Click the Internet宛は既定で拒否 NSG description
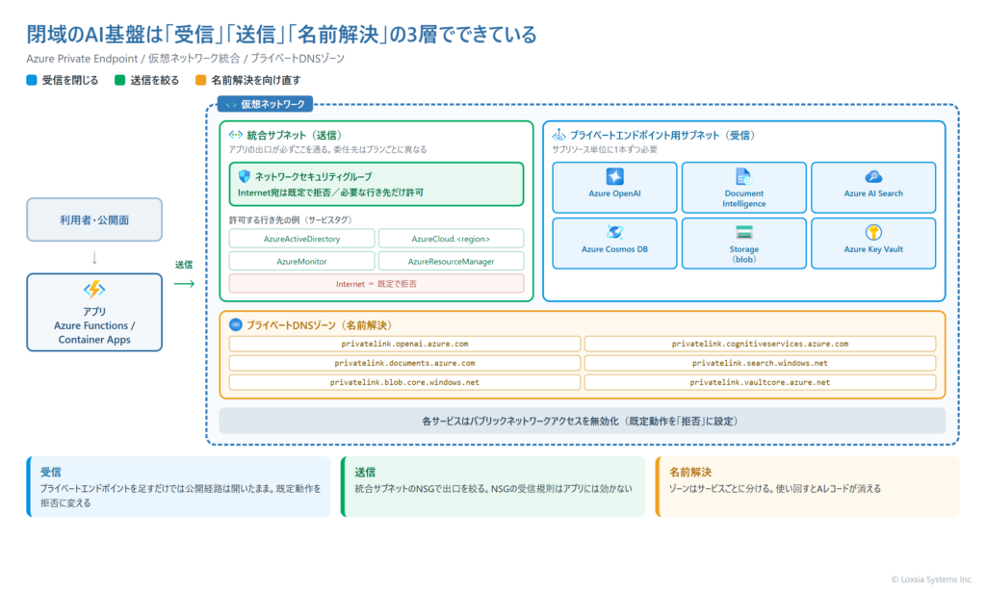This screenshot has width=986, height=591. (331, 193)
